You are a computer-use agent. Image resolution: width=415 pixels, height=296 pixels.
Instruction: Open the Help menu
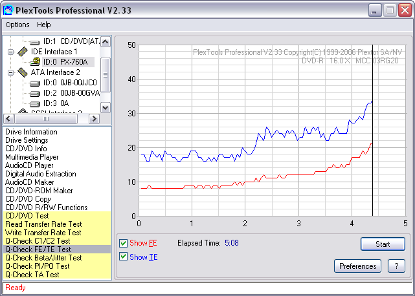[x=43, y=25]
